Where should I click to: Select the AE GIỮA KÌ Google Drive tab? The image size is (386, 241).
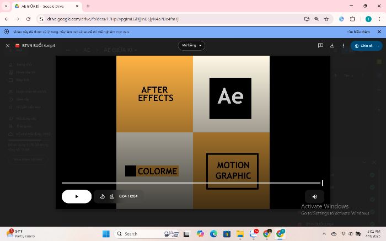coord(46,6)
